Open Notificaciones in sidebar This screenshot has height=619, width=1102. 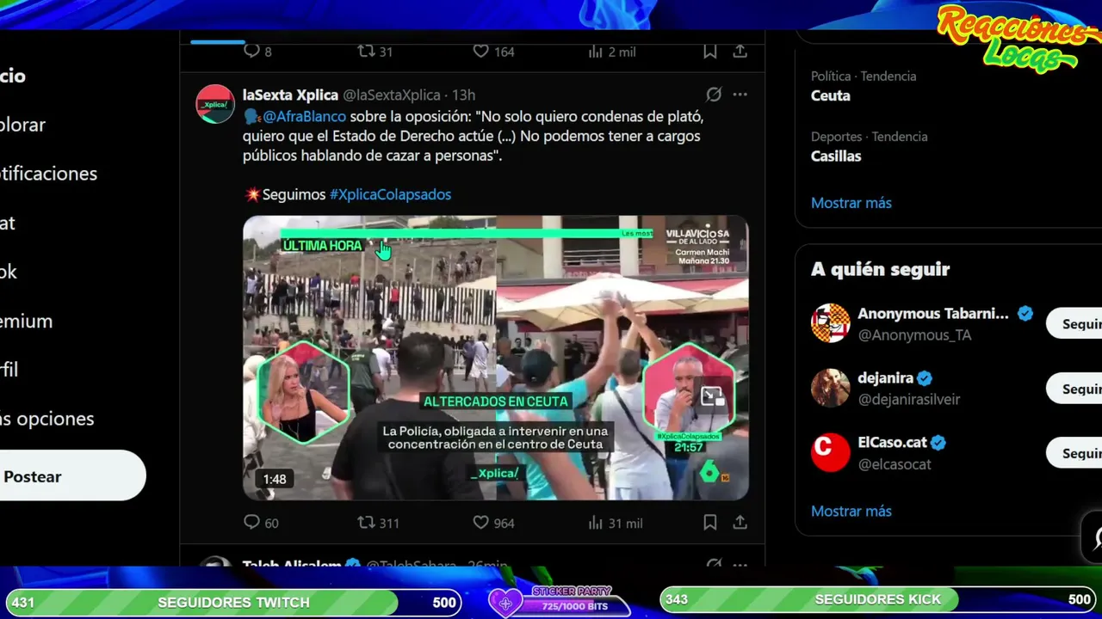(x=48, y=174)
